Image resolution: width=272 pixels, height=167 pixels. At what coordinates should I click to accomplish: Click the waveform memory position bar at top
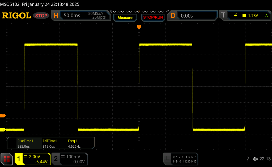(139, 11)
